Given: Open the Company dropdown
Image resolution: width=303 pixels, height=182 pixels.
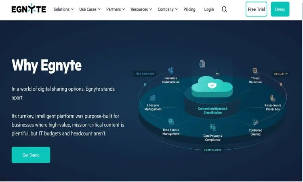Looking at the screenshot, I should tap(168, 9).
